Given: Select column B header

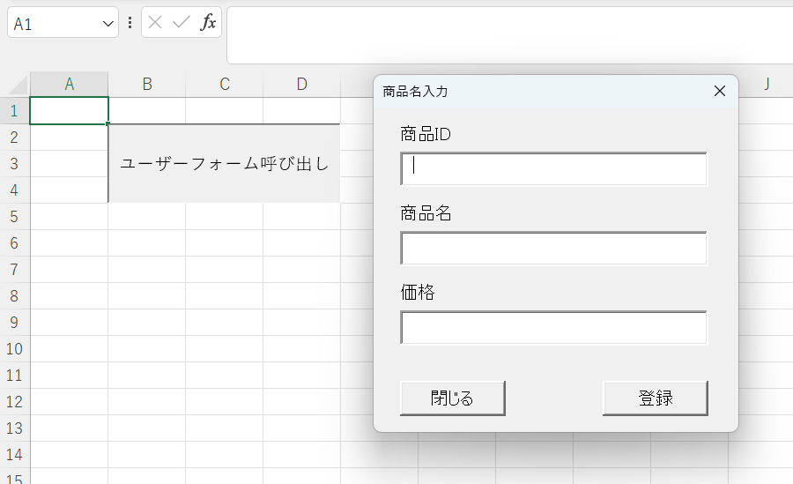Looking at the screenshot, I should (x=146, y=84).
